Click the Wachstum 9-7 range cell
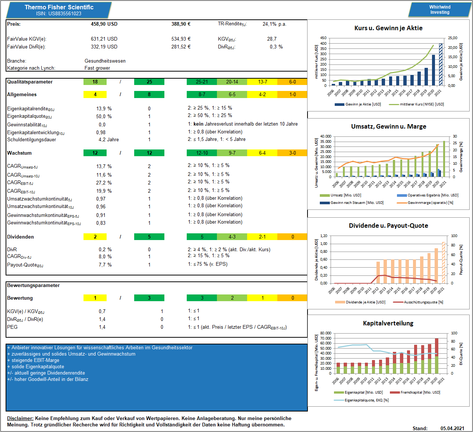The height and width of the screenshot is (432, 473). (x=232, y=153)
